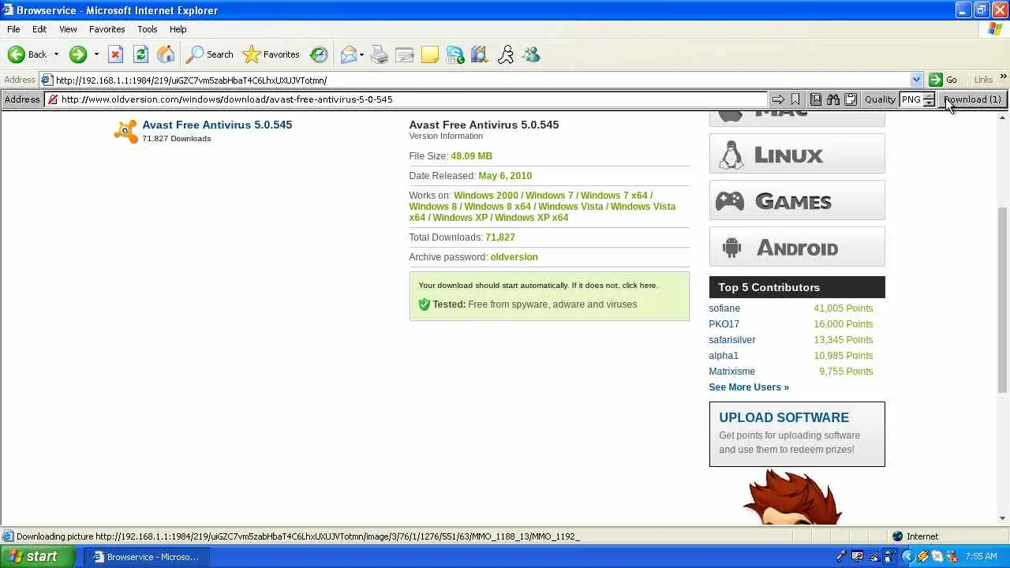Click the Browservice oldversion.com address field
The width and height of the screenshot is (1010, 568).
[406, 99]
